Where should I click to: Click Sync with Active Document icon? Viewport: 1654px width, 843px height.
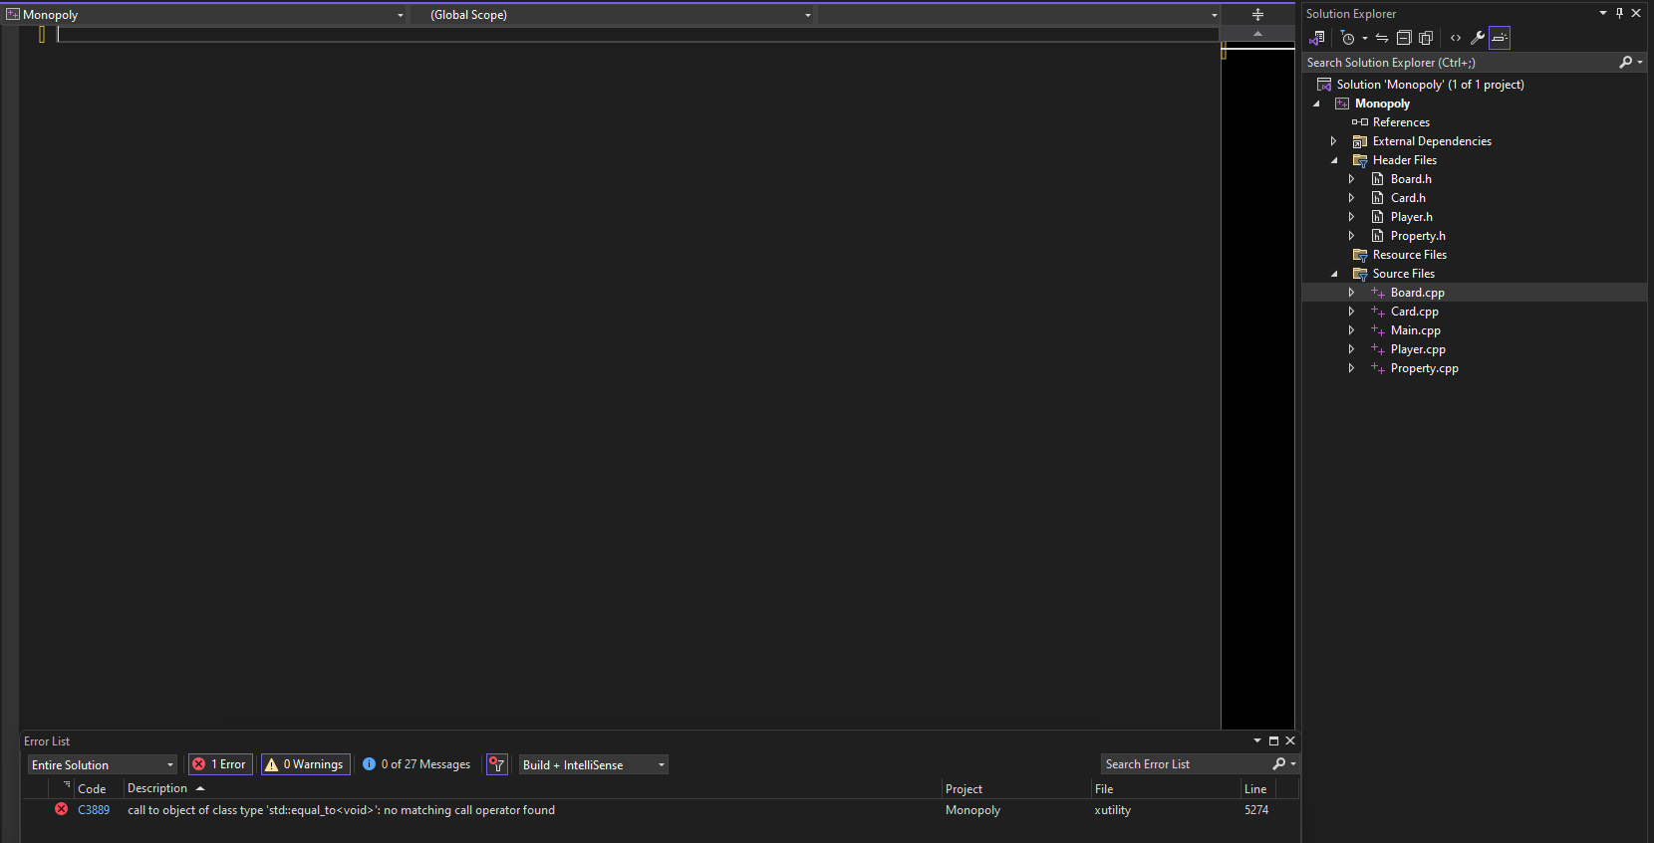pyautogui.click(x=1382, y=38)
